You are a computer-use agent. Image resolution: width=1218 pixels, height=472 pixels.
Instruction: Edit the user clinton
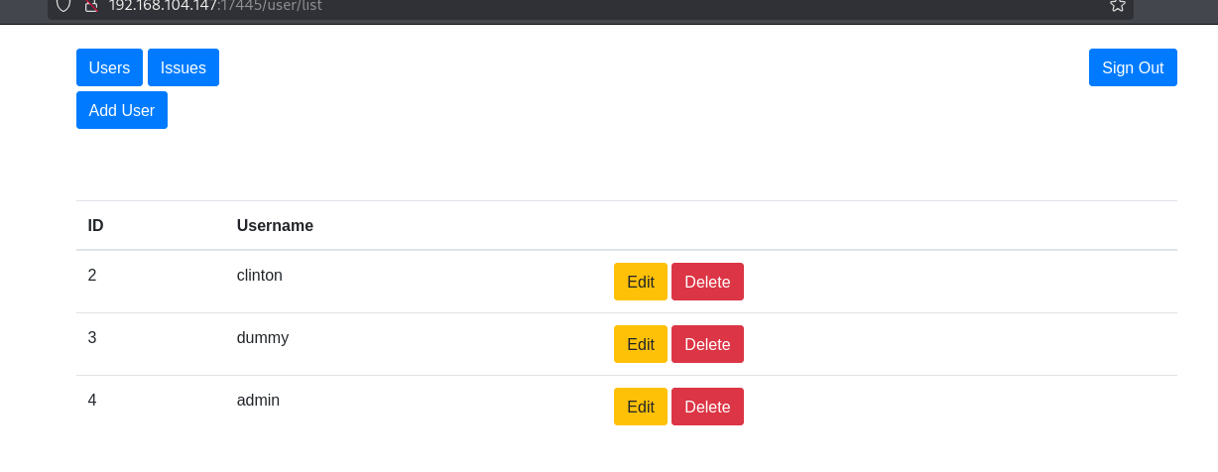(x=641, y=282)
